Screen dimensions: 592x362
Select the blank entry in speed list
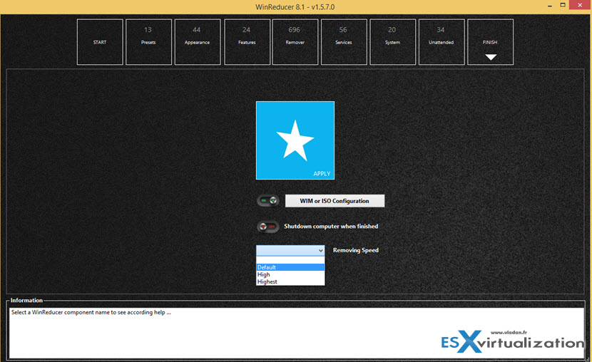pyautogui.click(x=290, y=260)
